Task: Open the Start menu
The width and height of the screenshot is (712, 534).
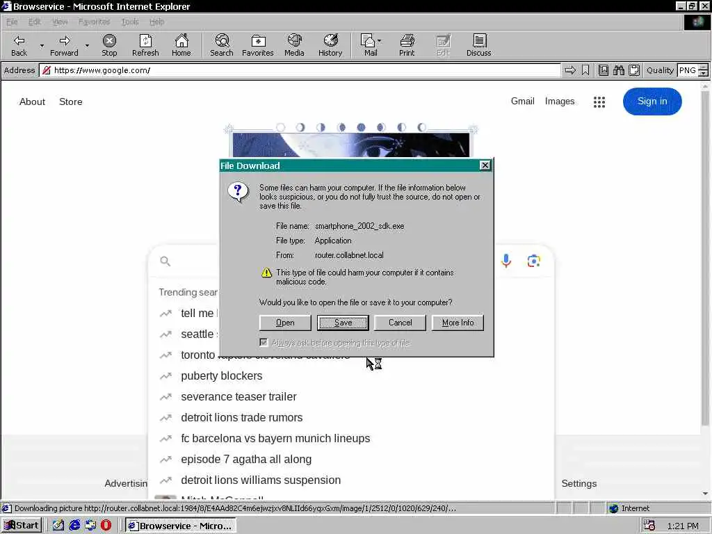Action: (x=22, y=526)
